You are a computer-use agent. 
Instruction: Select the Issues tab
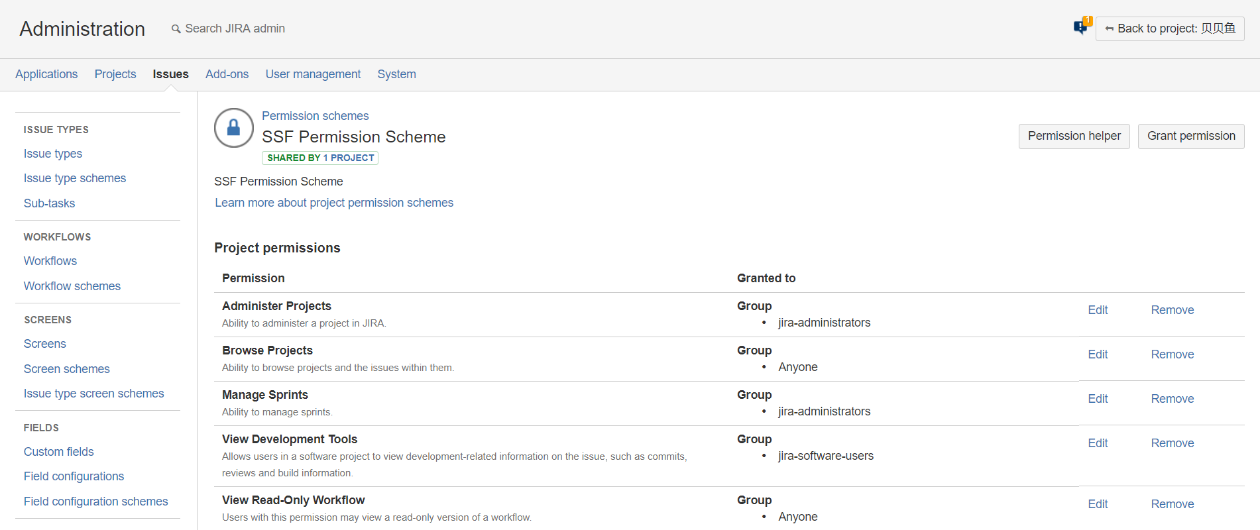coord(170,74)
